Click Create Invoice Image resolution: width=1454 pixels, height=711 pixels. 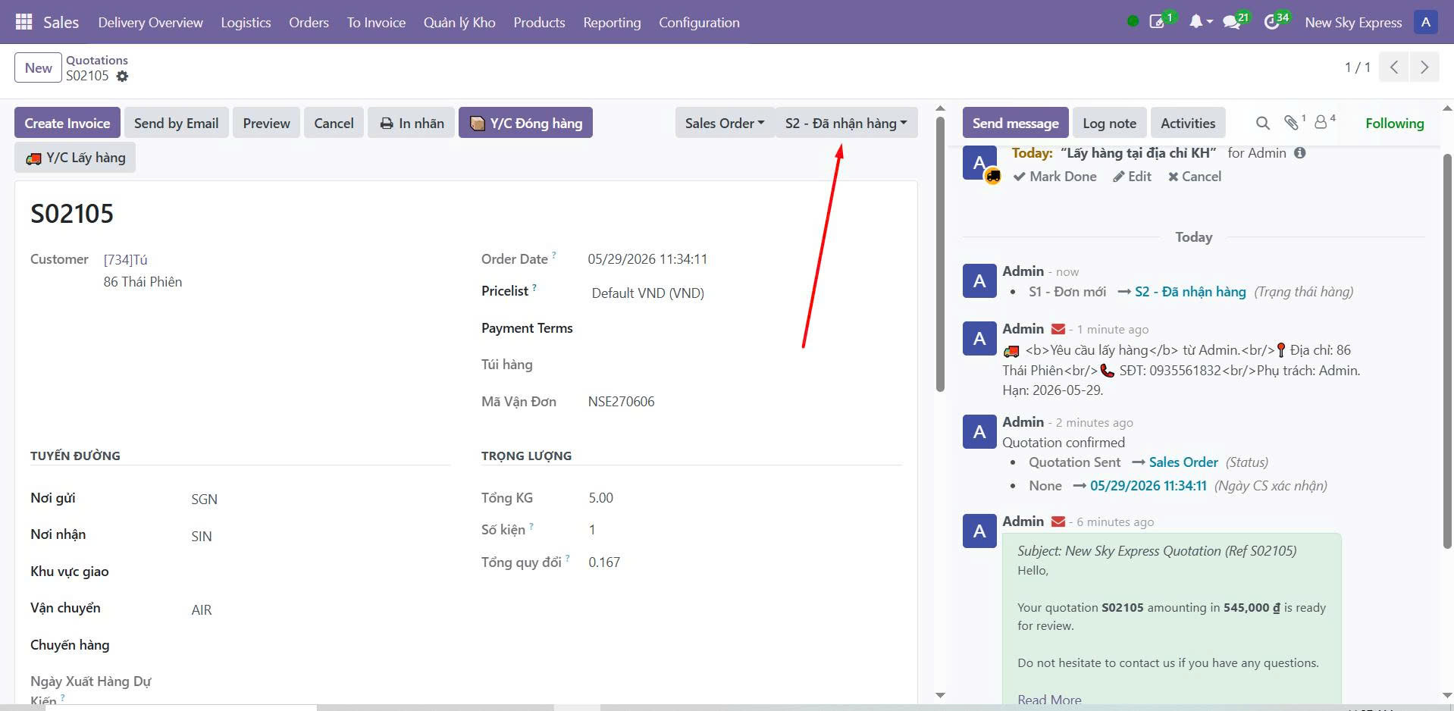(67, 123)
